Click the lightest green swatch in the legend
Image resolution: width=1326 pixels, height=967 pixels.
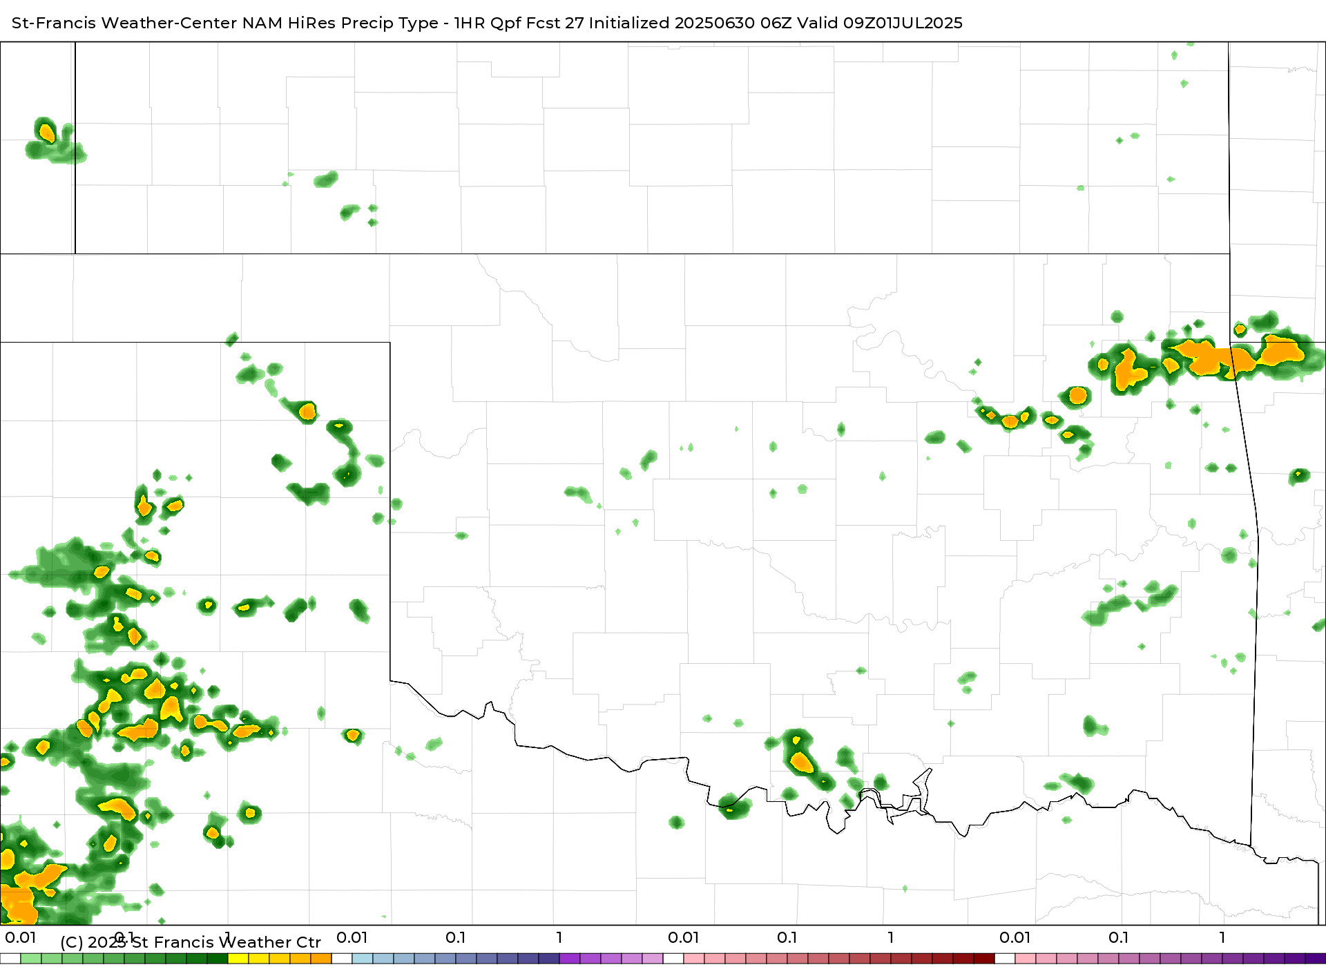click(x=31, y=959)
